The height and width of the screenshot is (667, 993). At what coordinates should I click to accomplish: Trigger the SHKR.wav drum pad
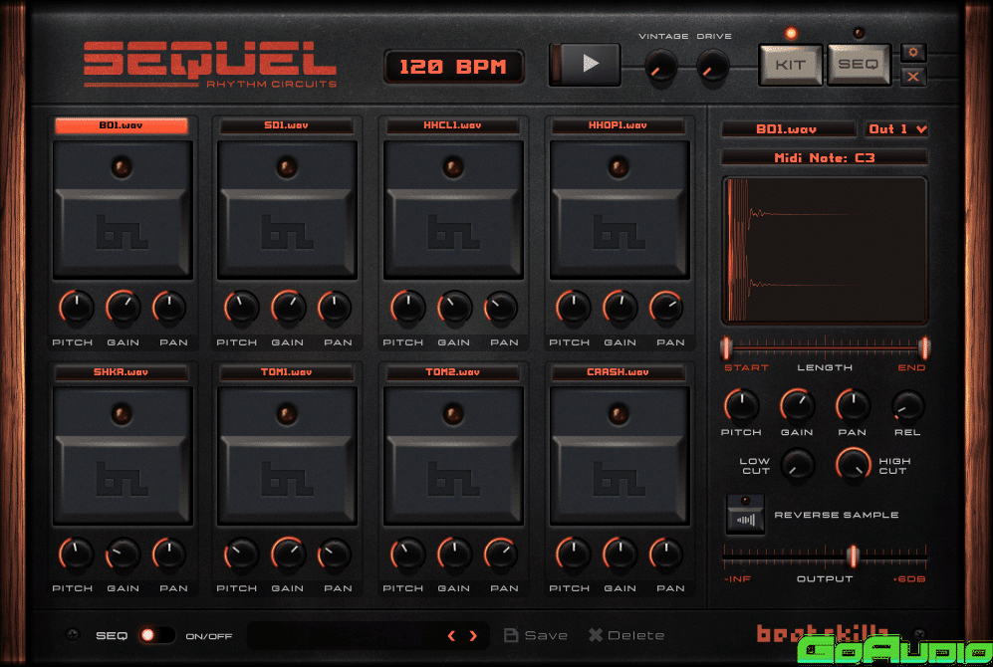click(x=123, y=456)
